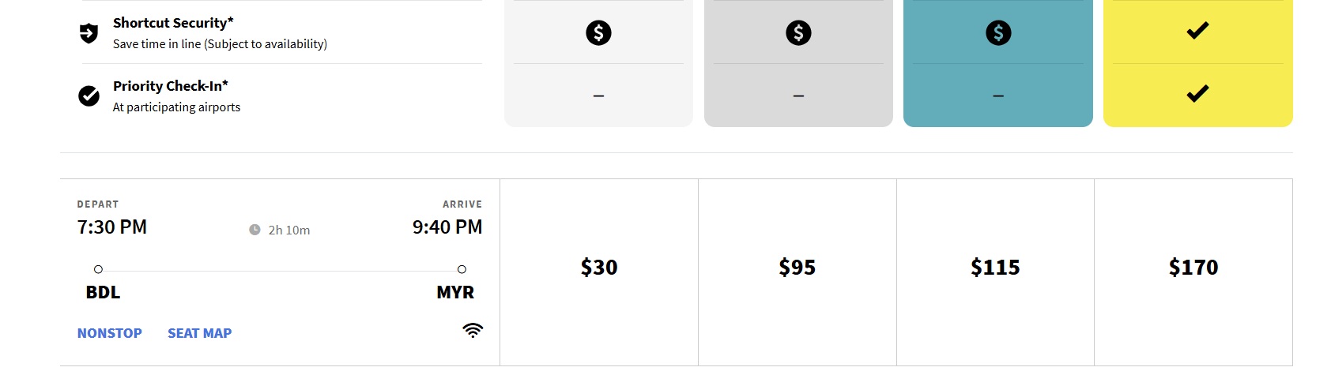Click the Shortcut Security* feature label
The width and height of the screenshot is (1331, 386).
click(173, 23)
